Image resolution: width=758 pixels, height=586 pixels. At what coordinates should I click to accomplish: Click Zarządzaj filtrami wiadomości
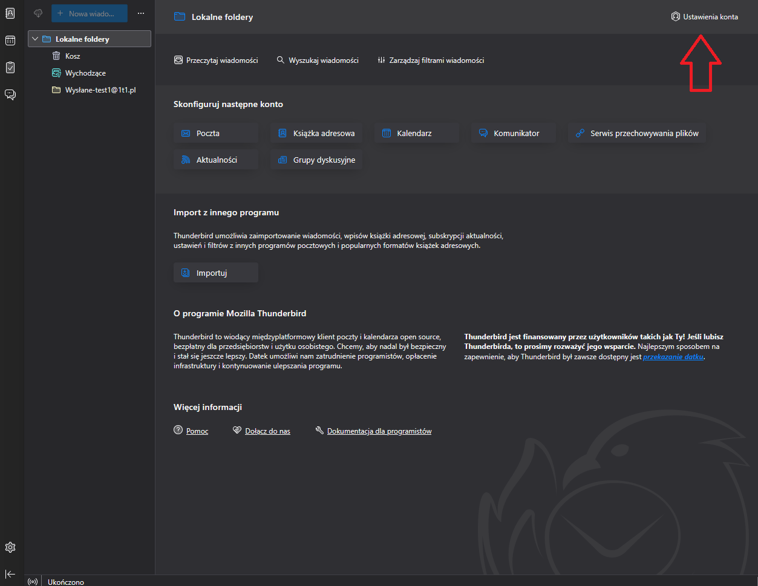click(430, 60)
